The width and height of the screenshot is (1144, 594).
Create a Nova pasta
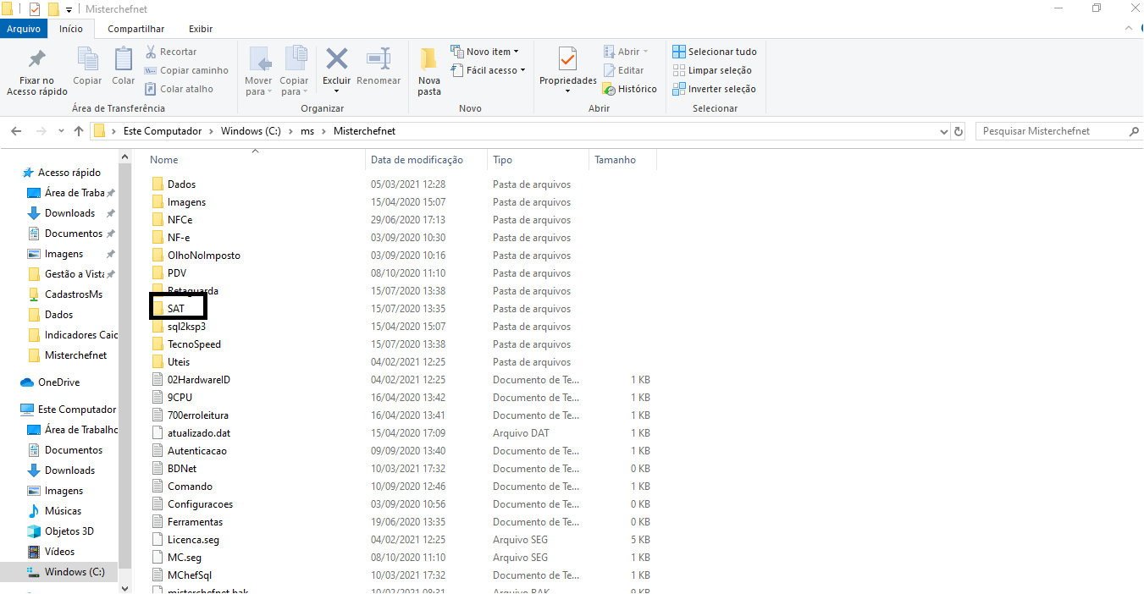(429, 71)
